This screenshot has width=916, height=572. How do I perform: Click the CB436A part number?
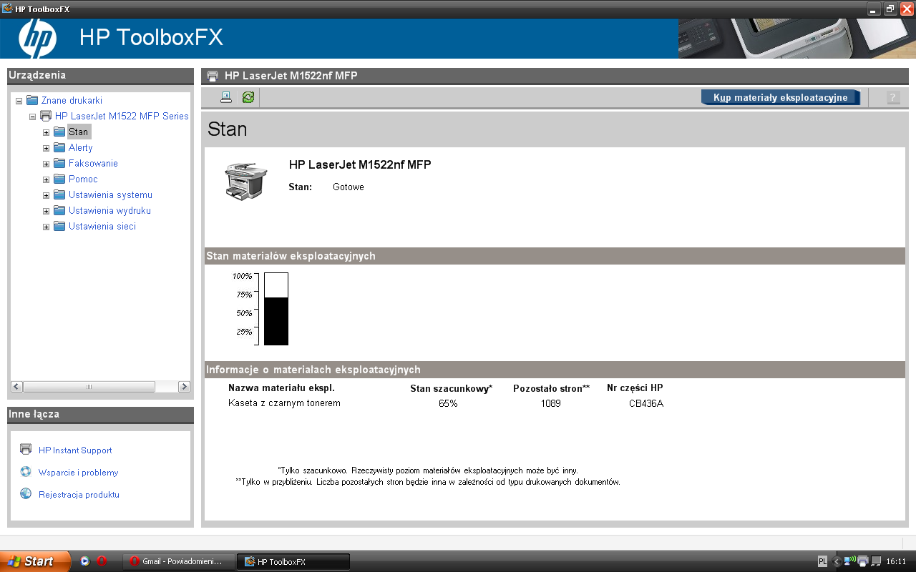click(x=646, y=403)
